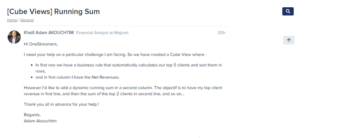Image resolution: width=339 pixels, height=138 pixels.
Task: Open search with the magnifying glass button
Action: (x=288, y=11)
